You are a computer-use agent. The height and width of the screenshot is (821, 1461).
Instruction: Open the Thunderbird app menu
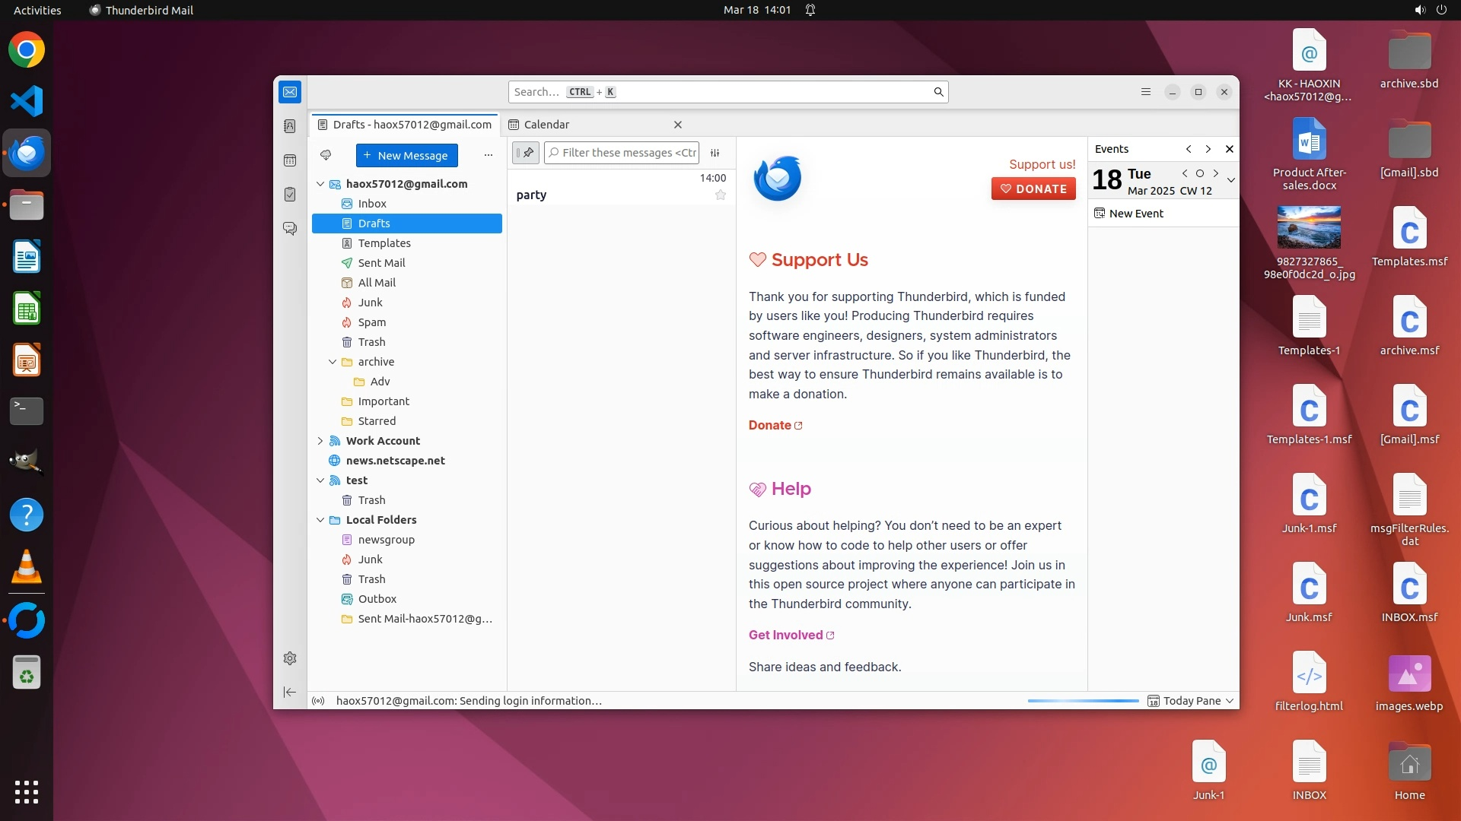pyautogui.click(x=1145, y=92)
